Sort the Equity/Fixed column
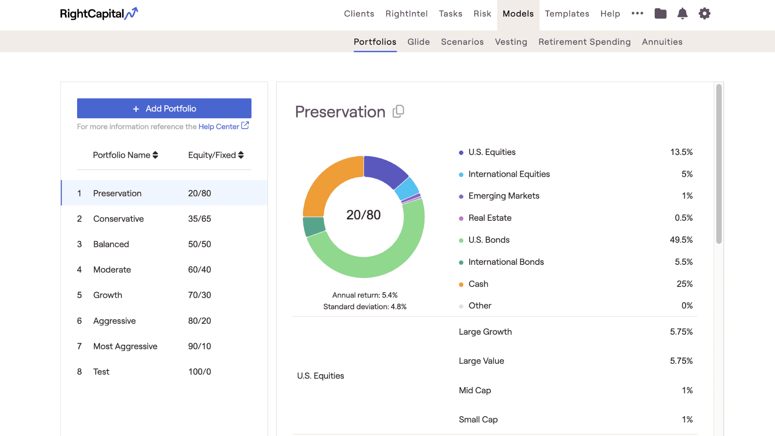775x436 pixels. (x=241, y=155)
